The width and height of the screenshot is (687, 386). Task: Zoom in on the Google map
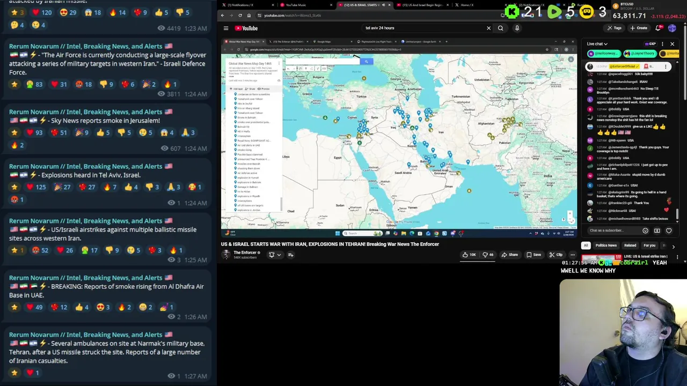point(570,213)
